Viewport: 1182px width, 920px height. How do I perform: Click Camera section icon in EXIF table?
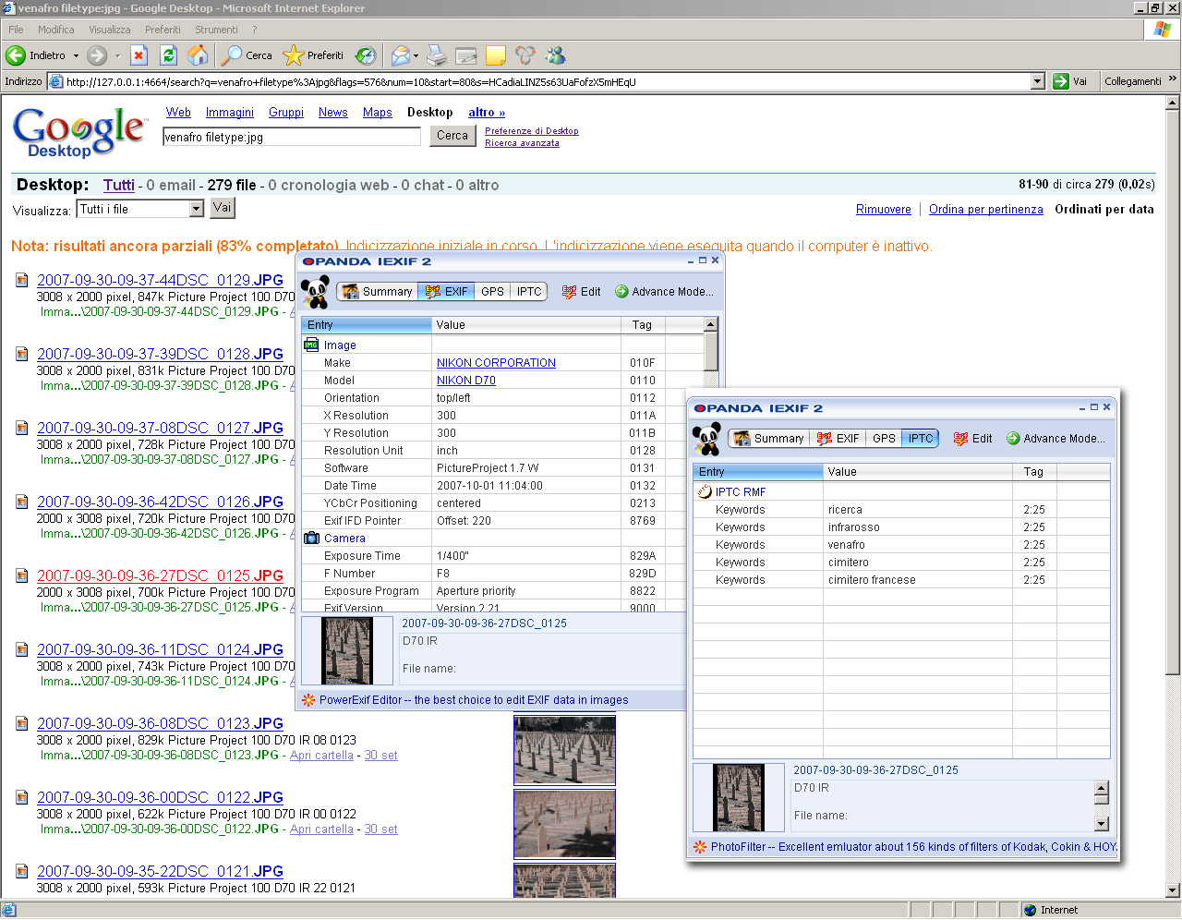coord(311,538)
